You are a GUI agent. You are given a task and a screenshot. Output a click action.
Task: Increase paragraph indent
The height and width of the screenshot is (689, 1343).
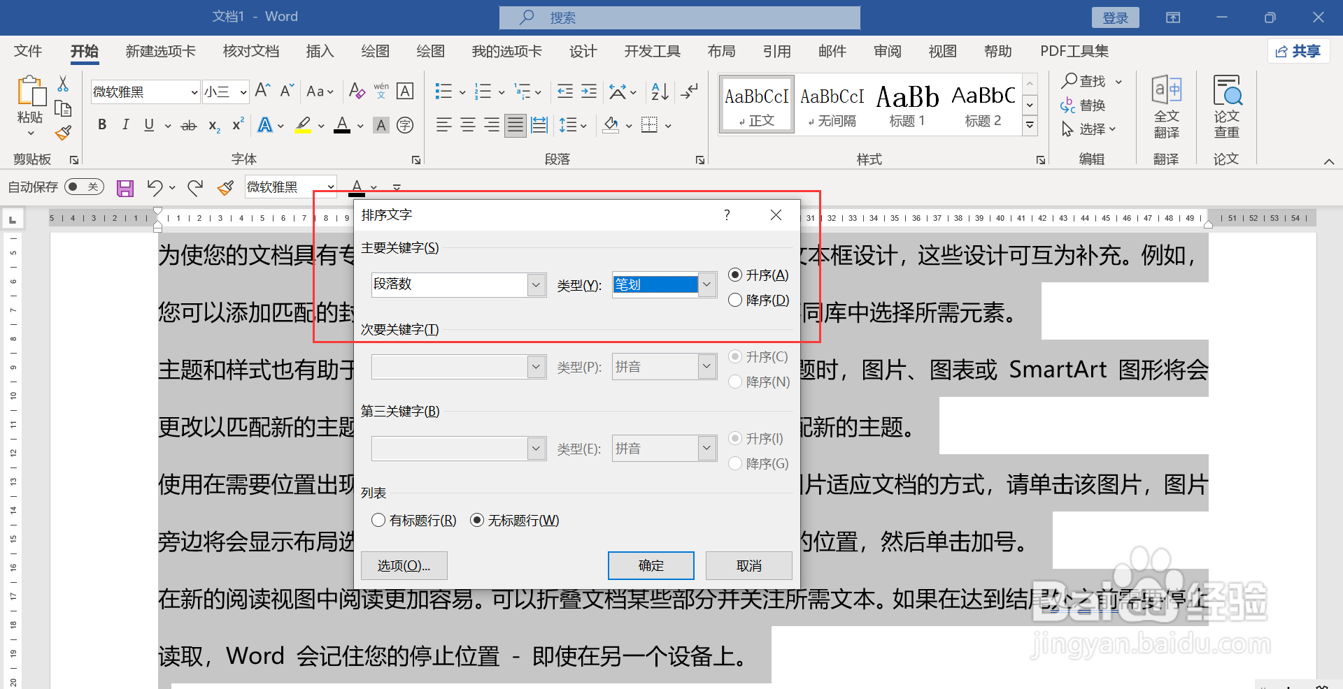tap(589, 91)
